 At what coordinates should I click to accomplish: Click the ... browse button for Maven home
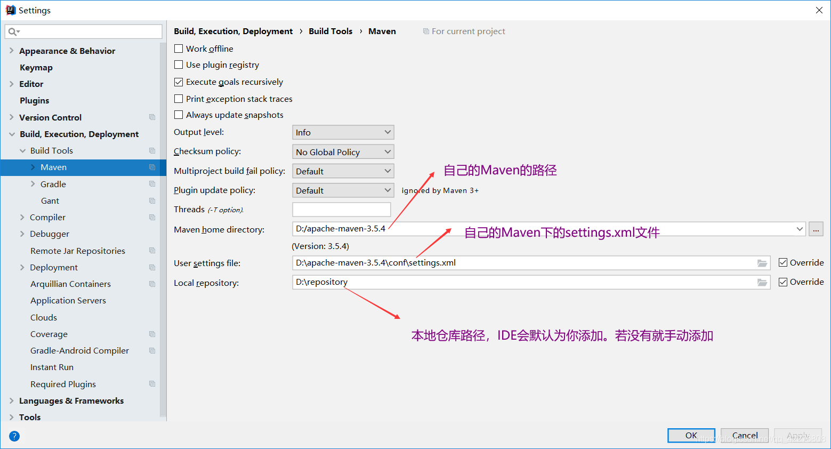point(816,229)
